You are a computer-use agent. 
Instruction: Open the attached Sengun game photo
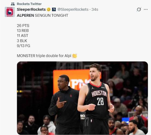(x=82, y=98)
